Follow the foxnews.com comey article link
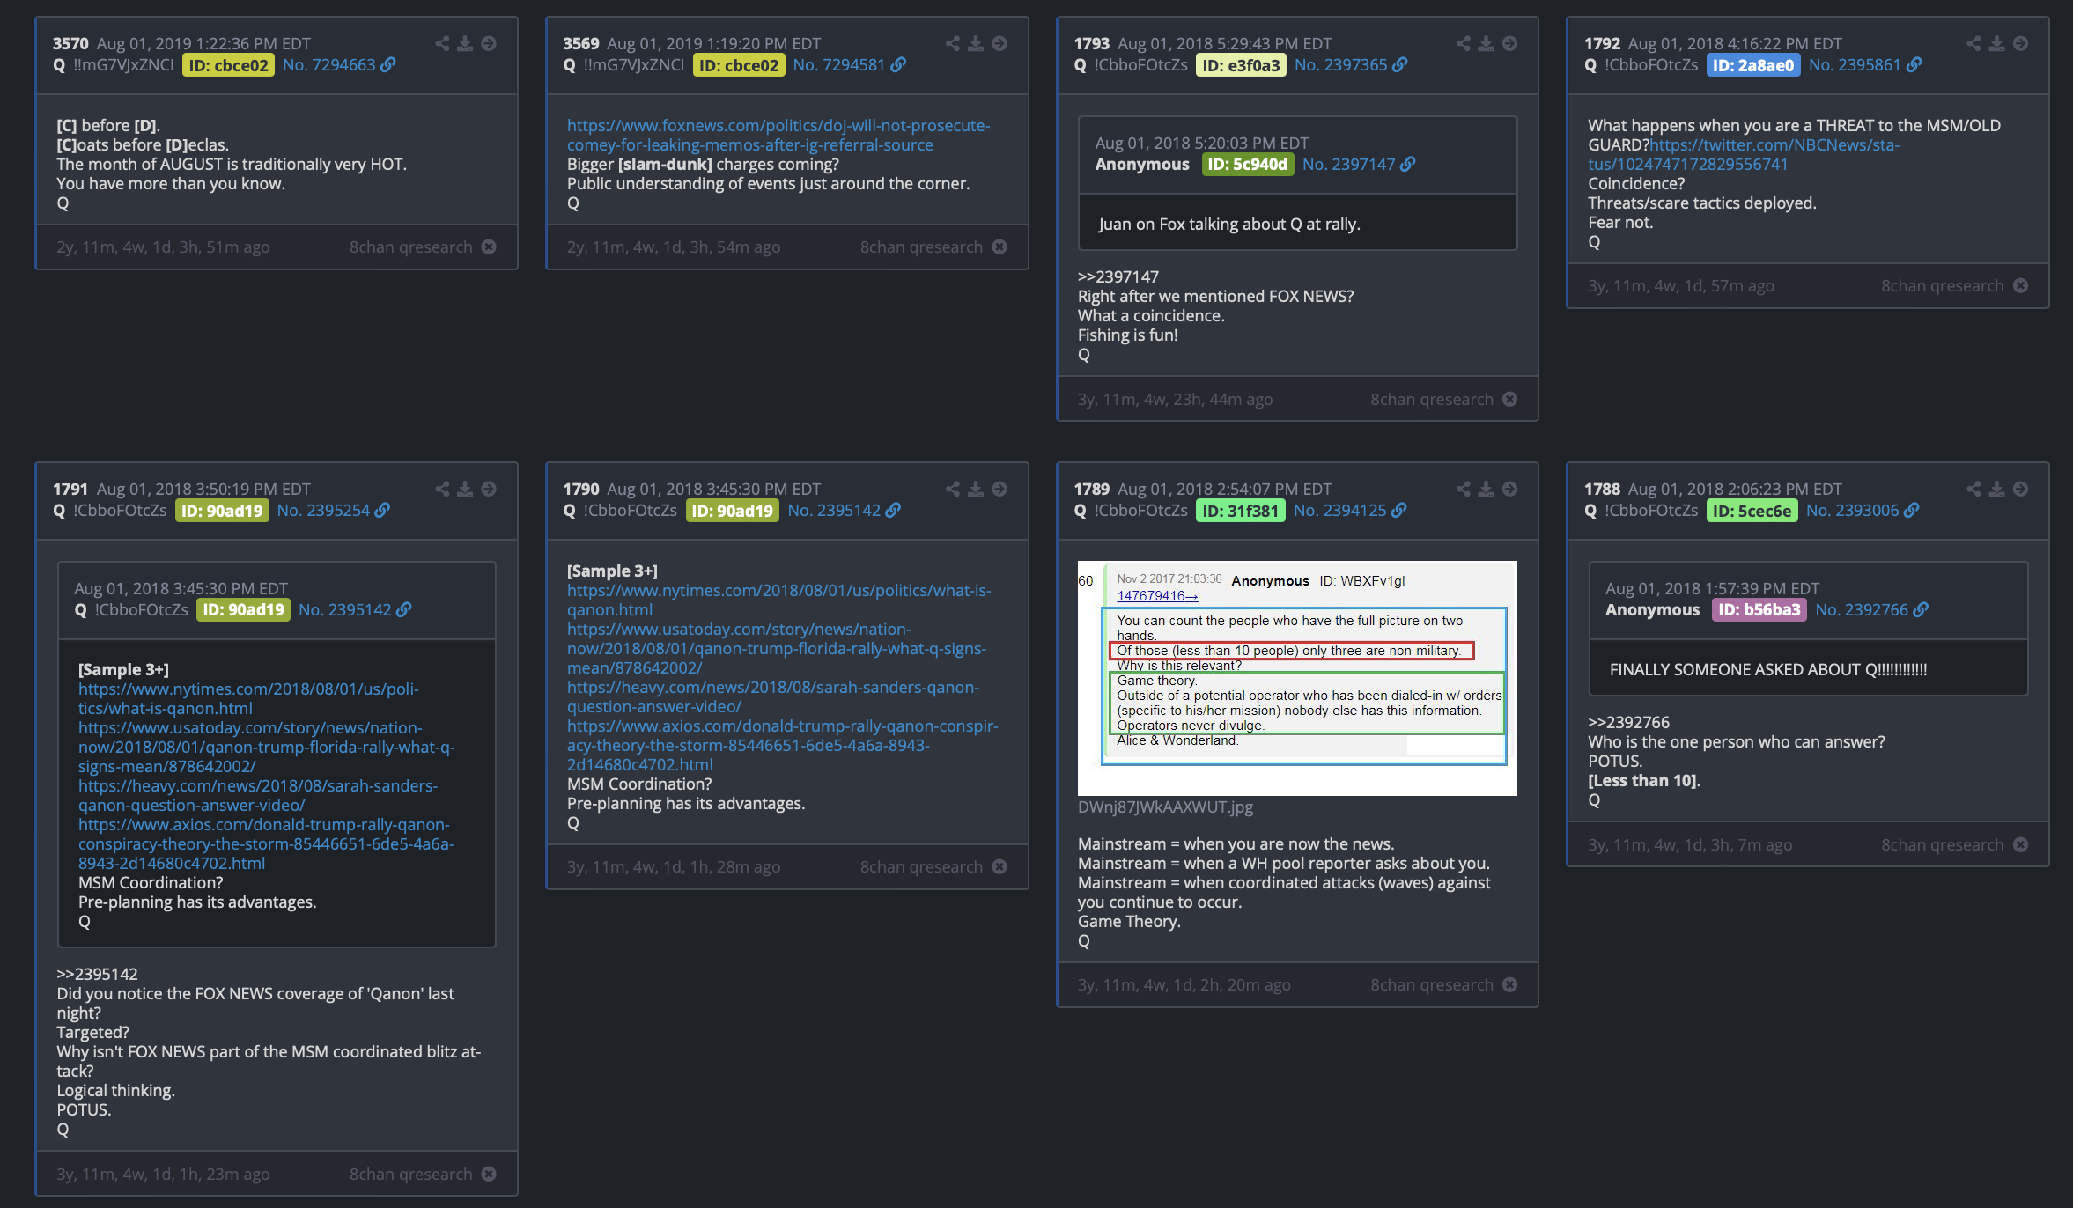The image size is (2073, 1208). point(778,136)
